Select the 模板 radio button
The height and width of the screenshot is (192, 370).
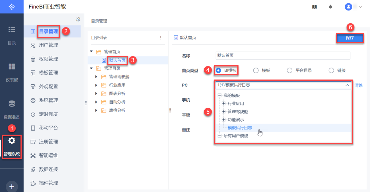(x=256, y=70)
